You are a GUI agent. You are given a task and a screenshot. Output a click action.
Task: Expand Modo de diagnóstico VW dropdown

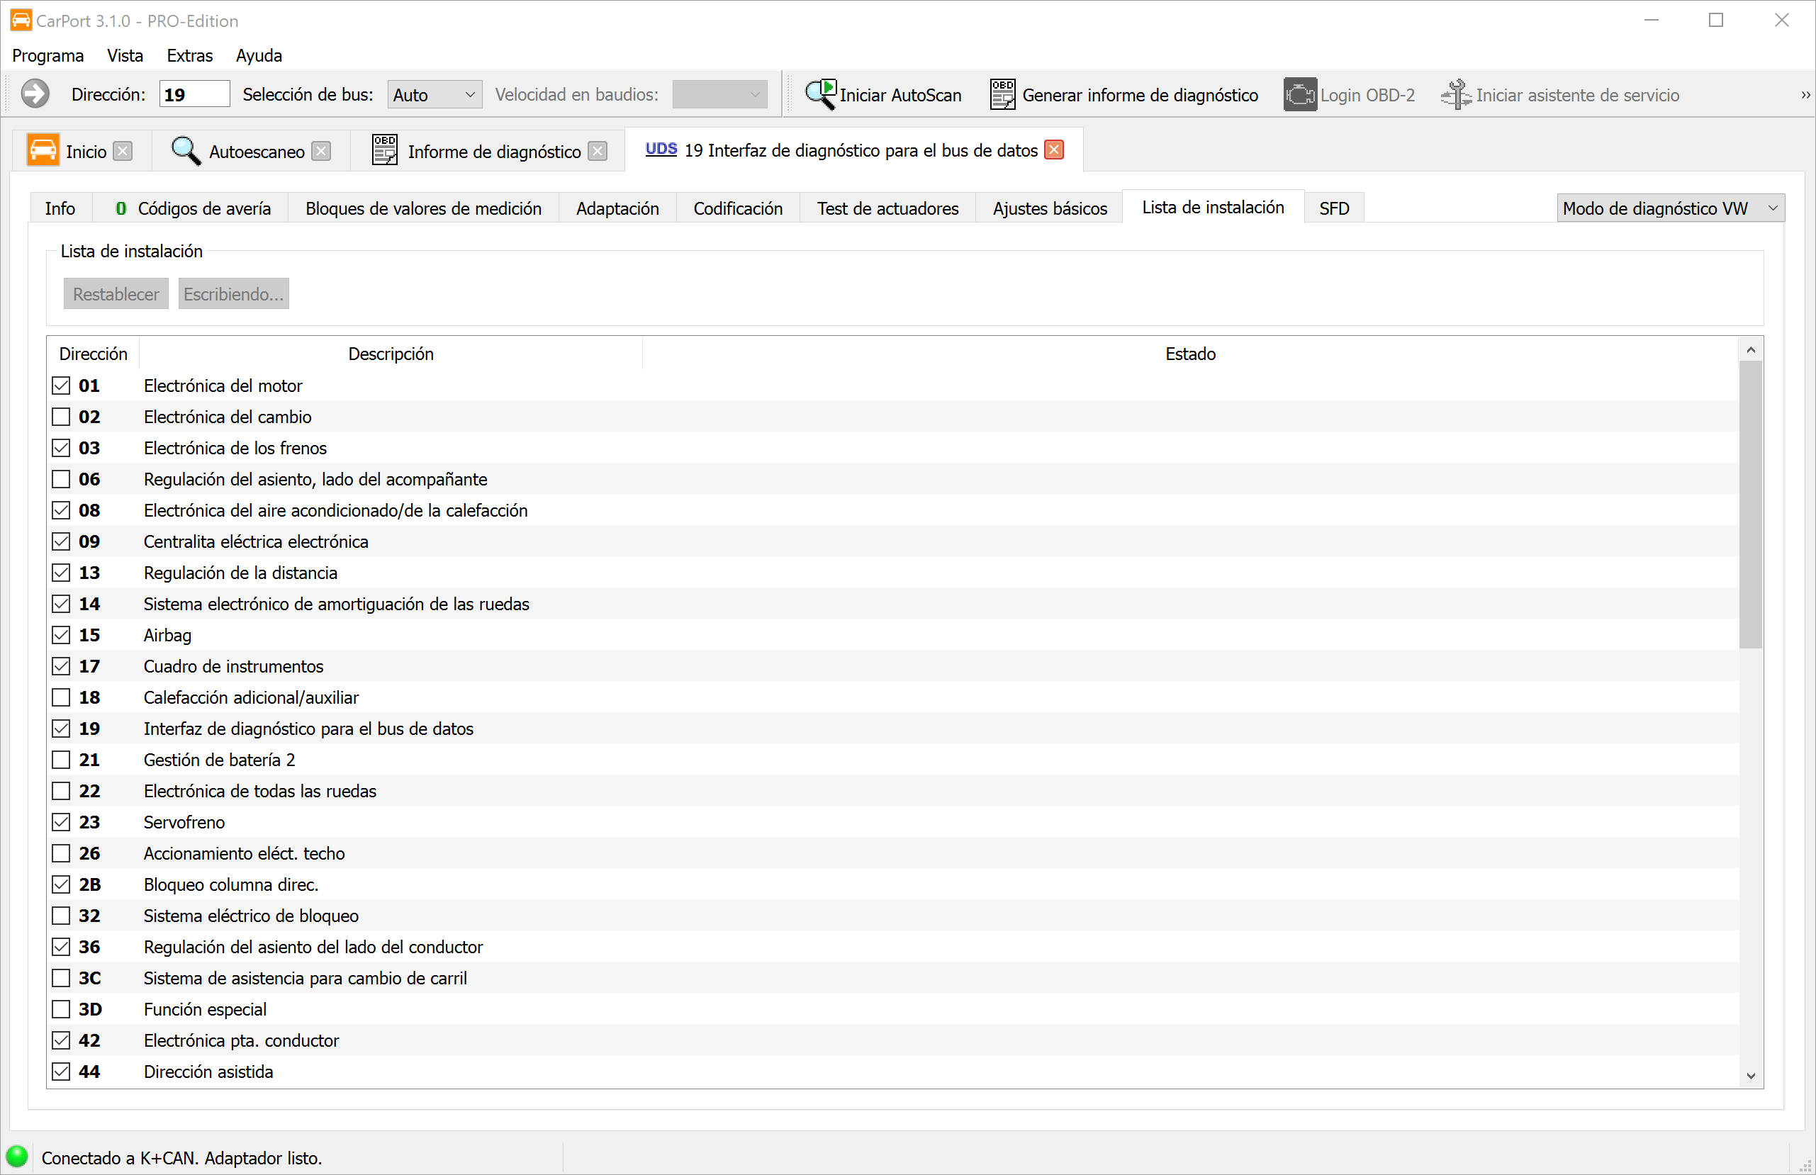[x=1669, y=208]
